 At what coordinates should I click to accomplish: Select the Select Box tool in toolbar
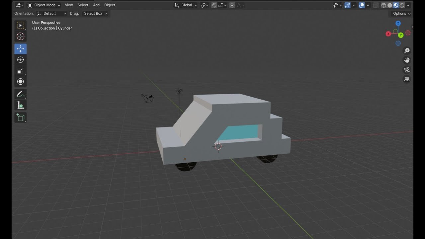20,26
